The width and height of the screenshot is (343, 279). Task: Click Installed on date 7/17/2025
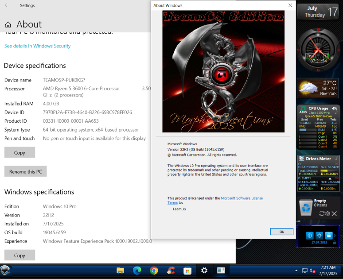click(x=53, y=224)
